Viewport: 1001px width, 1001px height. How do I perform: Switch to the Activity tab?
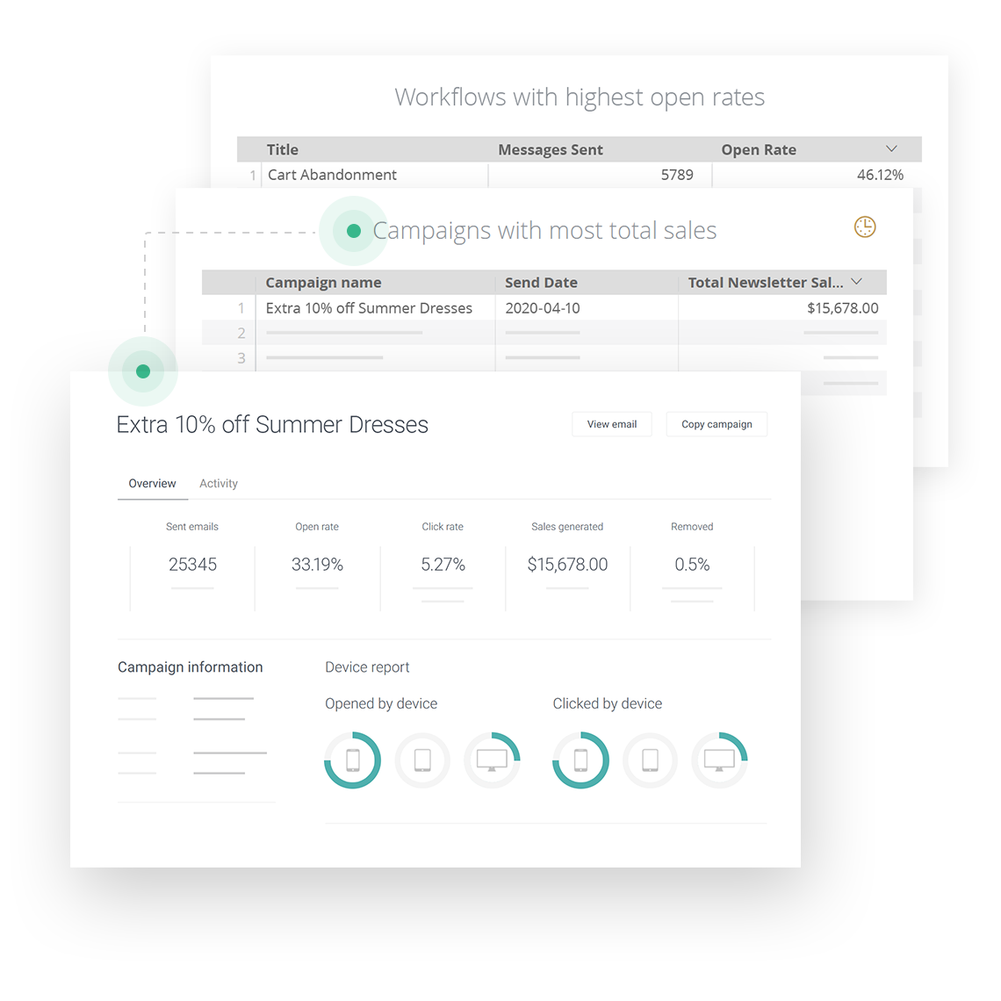[x=218, y=483]
